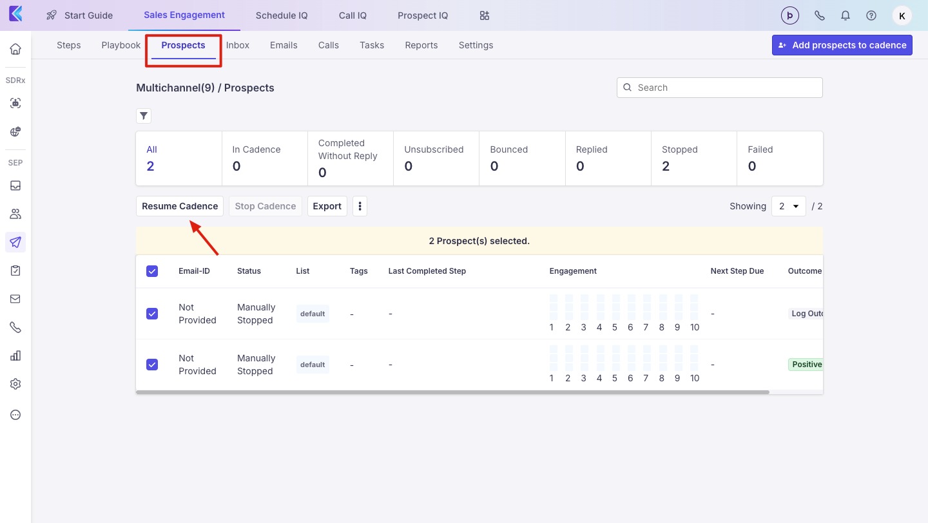Click the circular play-style icon in header

click(x=790, y=15)
